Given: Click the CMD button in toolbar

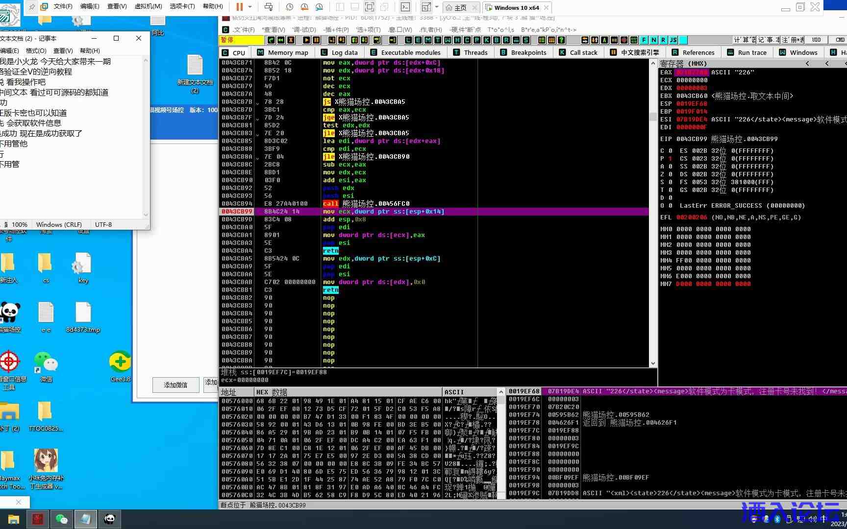Looking at the screenshot, I should click(840, 40).
